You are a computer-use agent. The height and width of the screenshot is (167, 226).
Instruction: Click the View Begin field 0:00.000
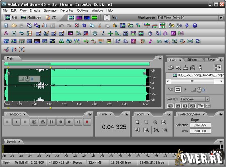200,131
